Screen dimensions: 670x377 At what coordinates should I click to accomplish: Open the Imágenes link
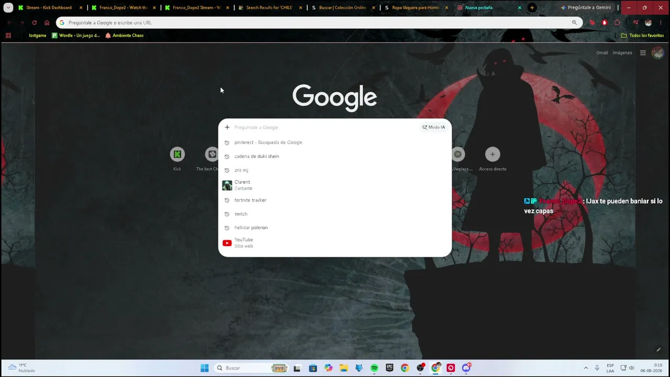tap(622, 53)
